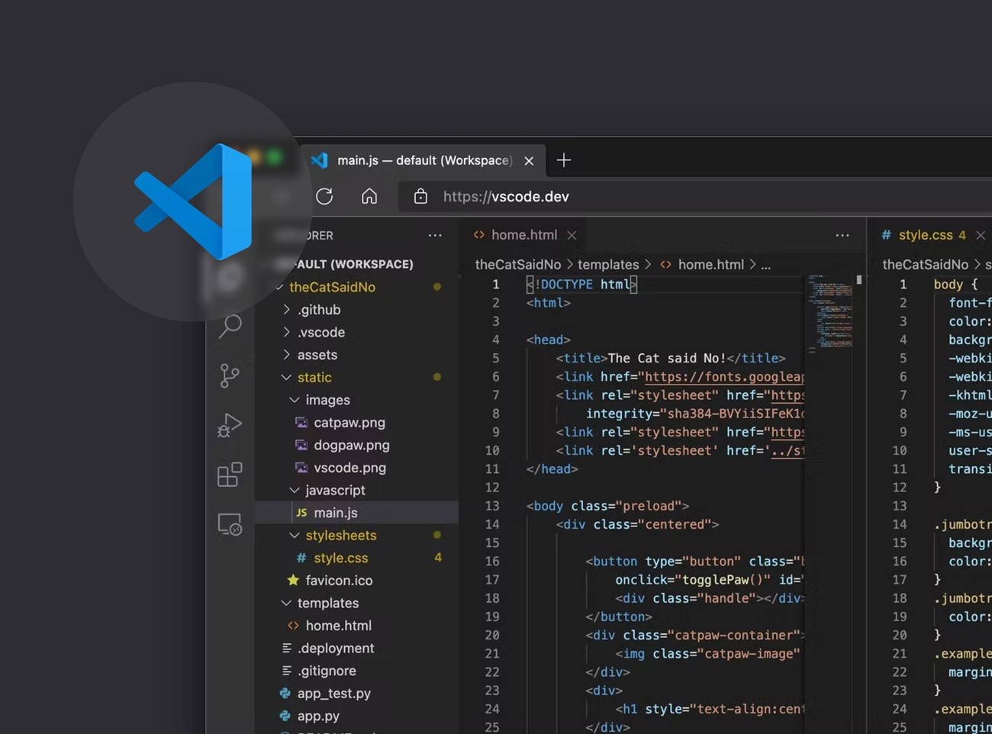Open a new browser tab

pyautogui.click(x=564, y=160)
